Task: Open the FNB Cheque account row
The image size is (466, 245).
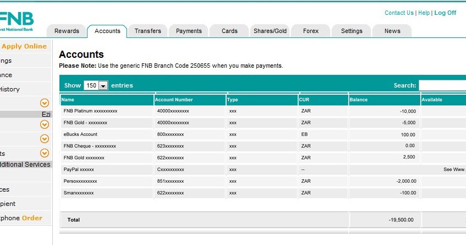Action: coord(264,146)
